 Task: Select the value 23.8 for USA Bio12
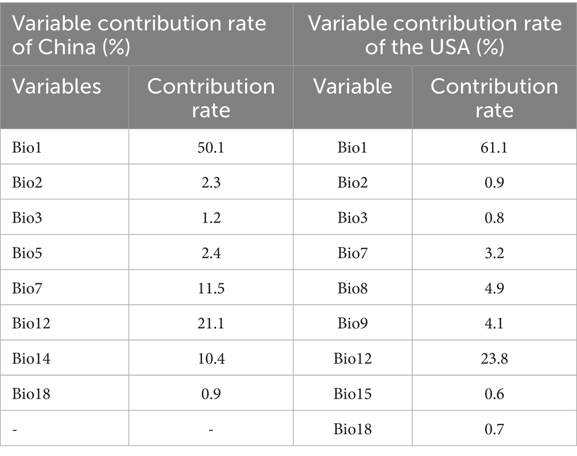point(494,358)
